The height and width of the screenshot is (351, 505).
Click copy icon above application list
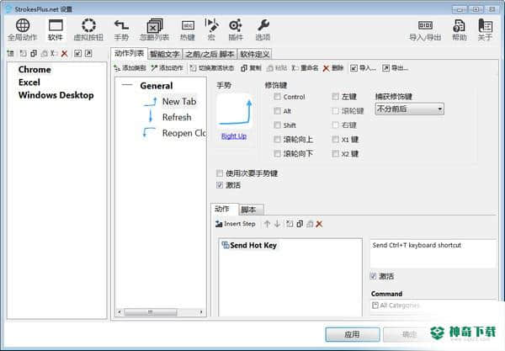pos(34,54)
